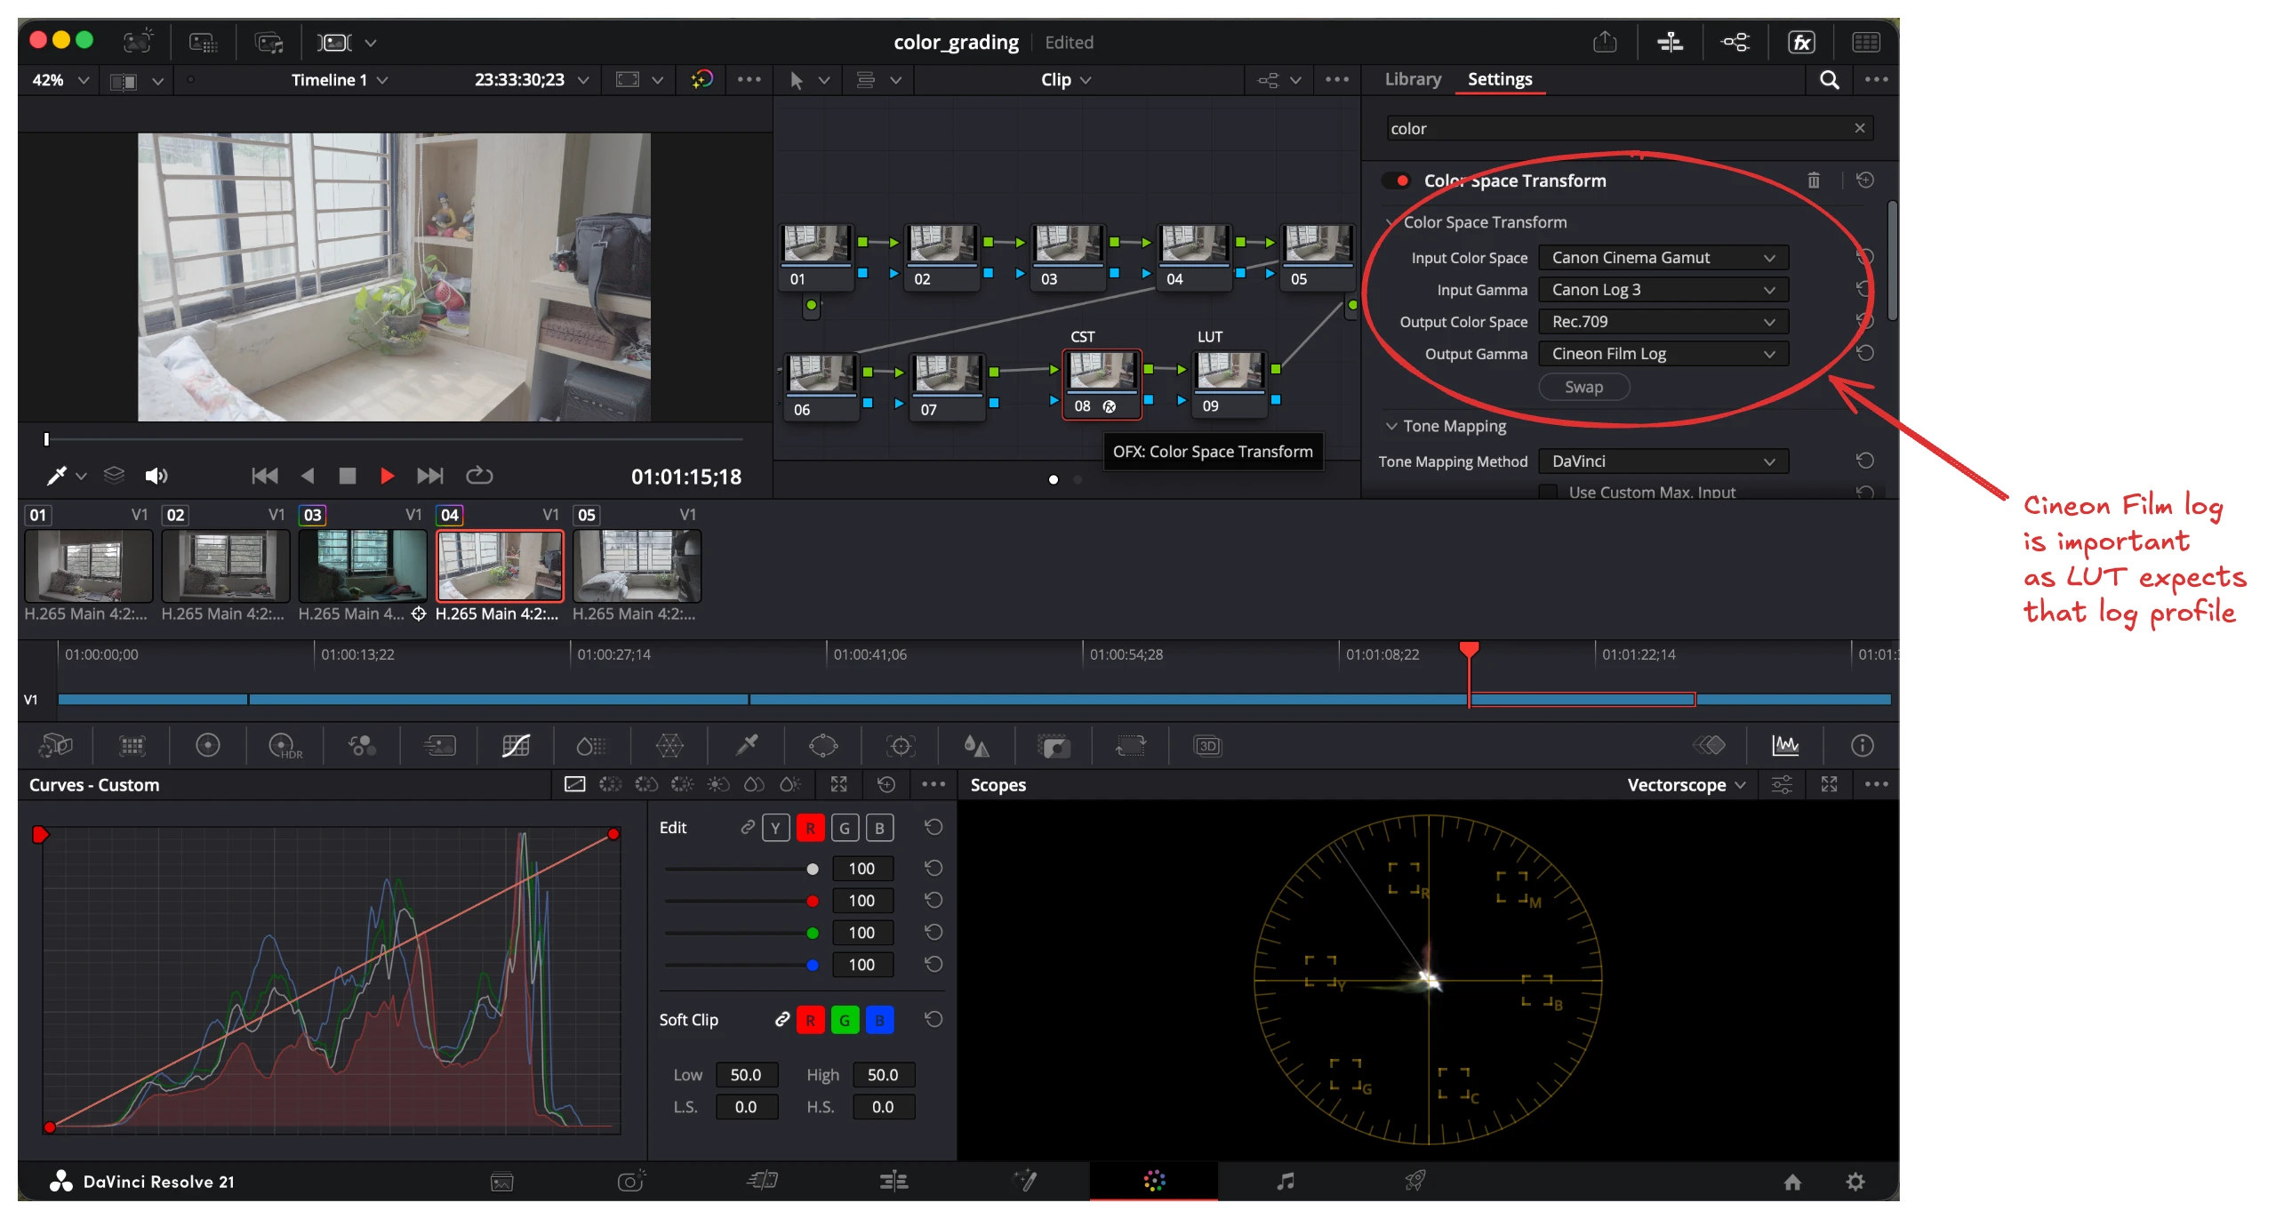The width and height of the screenshot is (2276, 1219).
Task: Open the Input Color Space dropdown
Action: pyautogui.click(x=1663, y=258)
